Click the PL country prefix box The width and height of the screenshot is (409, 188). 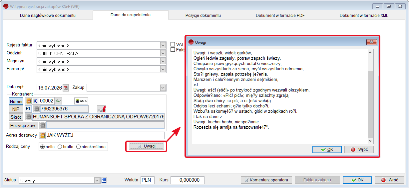(28, 109)
